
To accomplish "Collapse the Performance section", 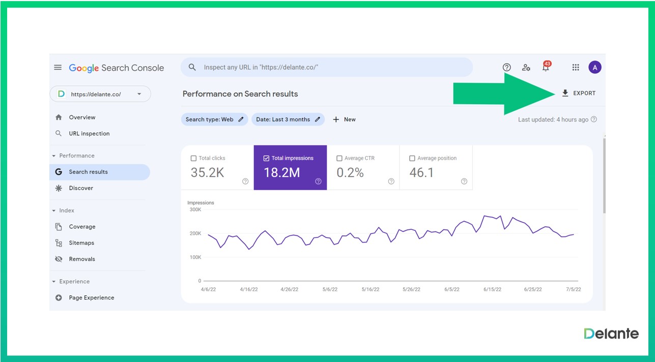I will coord(54,156).
